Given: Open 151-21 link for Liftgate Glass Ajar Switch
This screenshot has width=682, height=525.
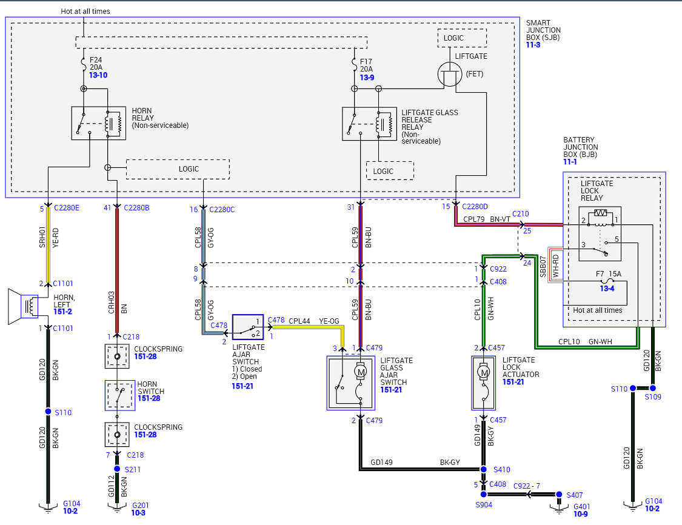Looking at the screenshot, I should point(391,390).
